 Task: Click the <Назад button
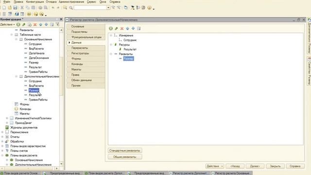click(x=235, y=166)
